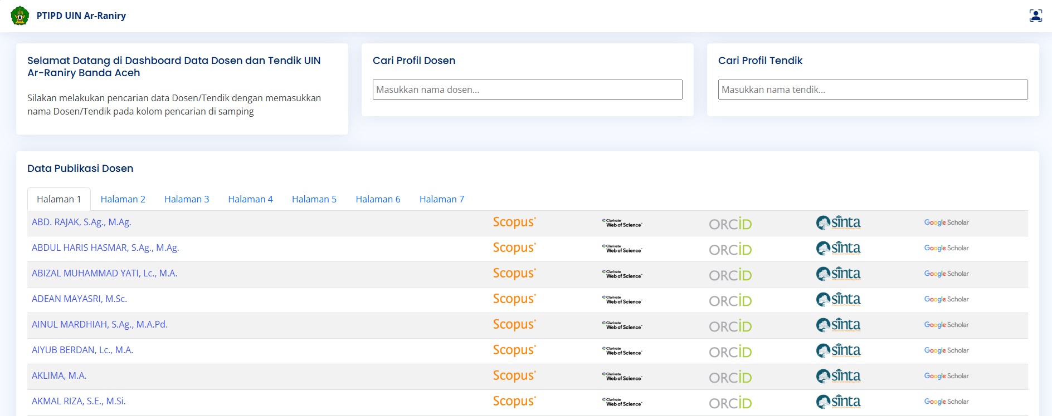Viewport: 1052px width, 416px height.
Task: Open Scopus for ABIZAL MUHAMMAD YATI
Action: coord(514,274)
